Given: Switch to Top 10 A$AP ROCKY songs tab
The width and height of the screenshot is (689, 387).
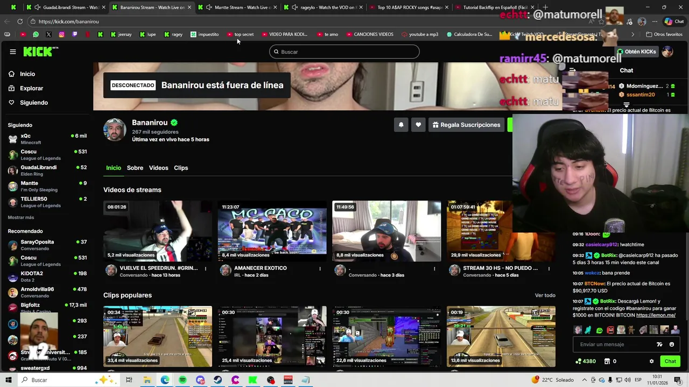Looking at the screenshot, I should pyautogui.click(x=409, y=8).
